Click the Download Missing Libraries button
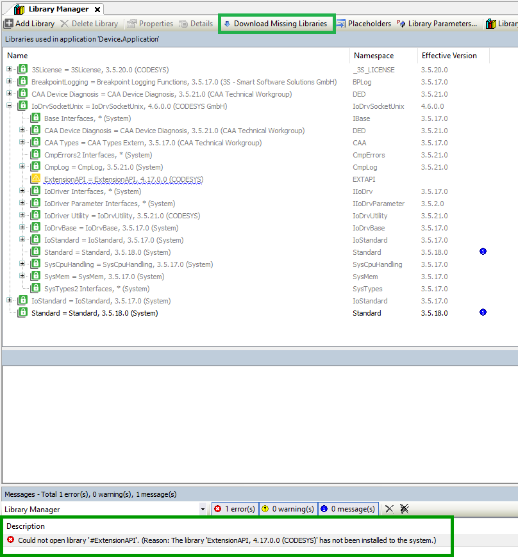Viewport: 518px width, 557px height. [276, 24]
